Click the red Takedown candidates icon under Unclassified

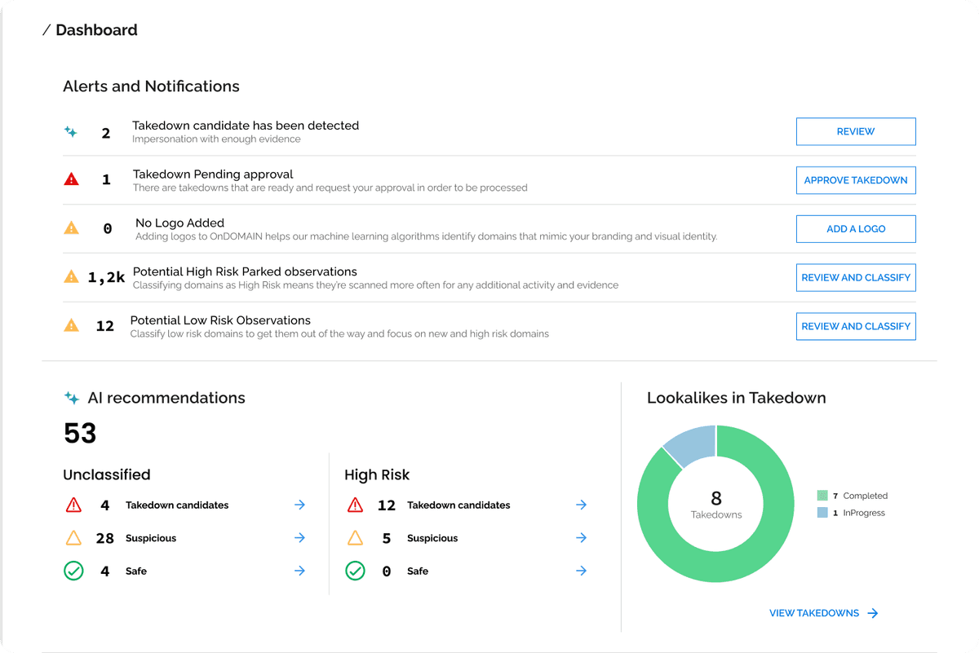click(73, 505)
